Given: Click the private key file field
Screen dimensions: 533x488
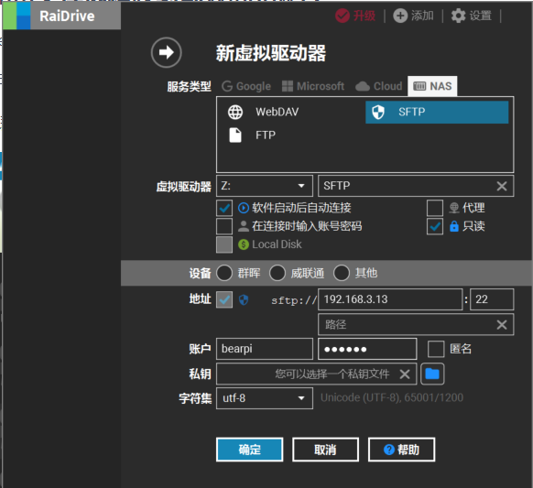Looking at the screenshot, I should 317,374.
